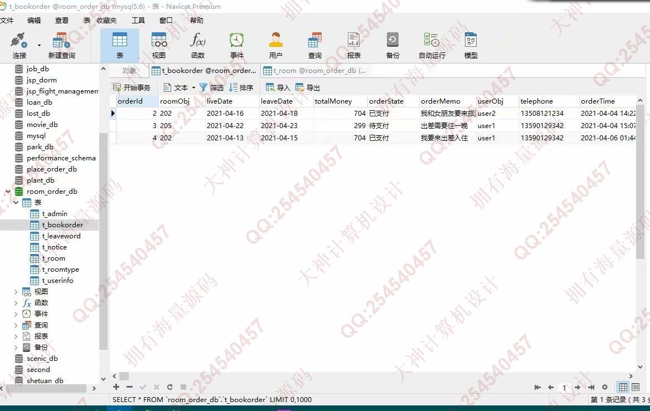This screenshot has width=650, height=411.
Task: Open the 报表 reports toolbar icon
Action: tap(353, 46)
